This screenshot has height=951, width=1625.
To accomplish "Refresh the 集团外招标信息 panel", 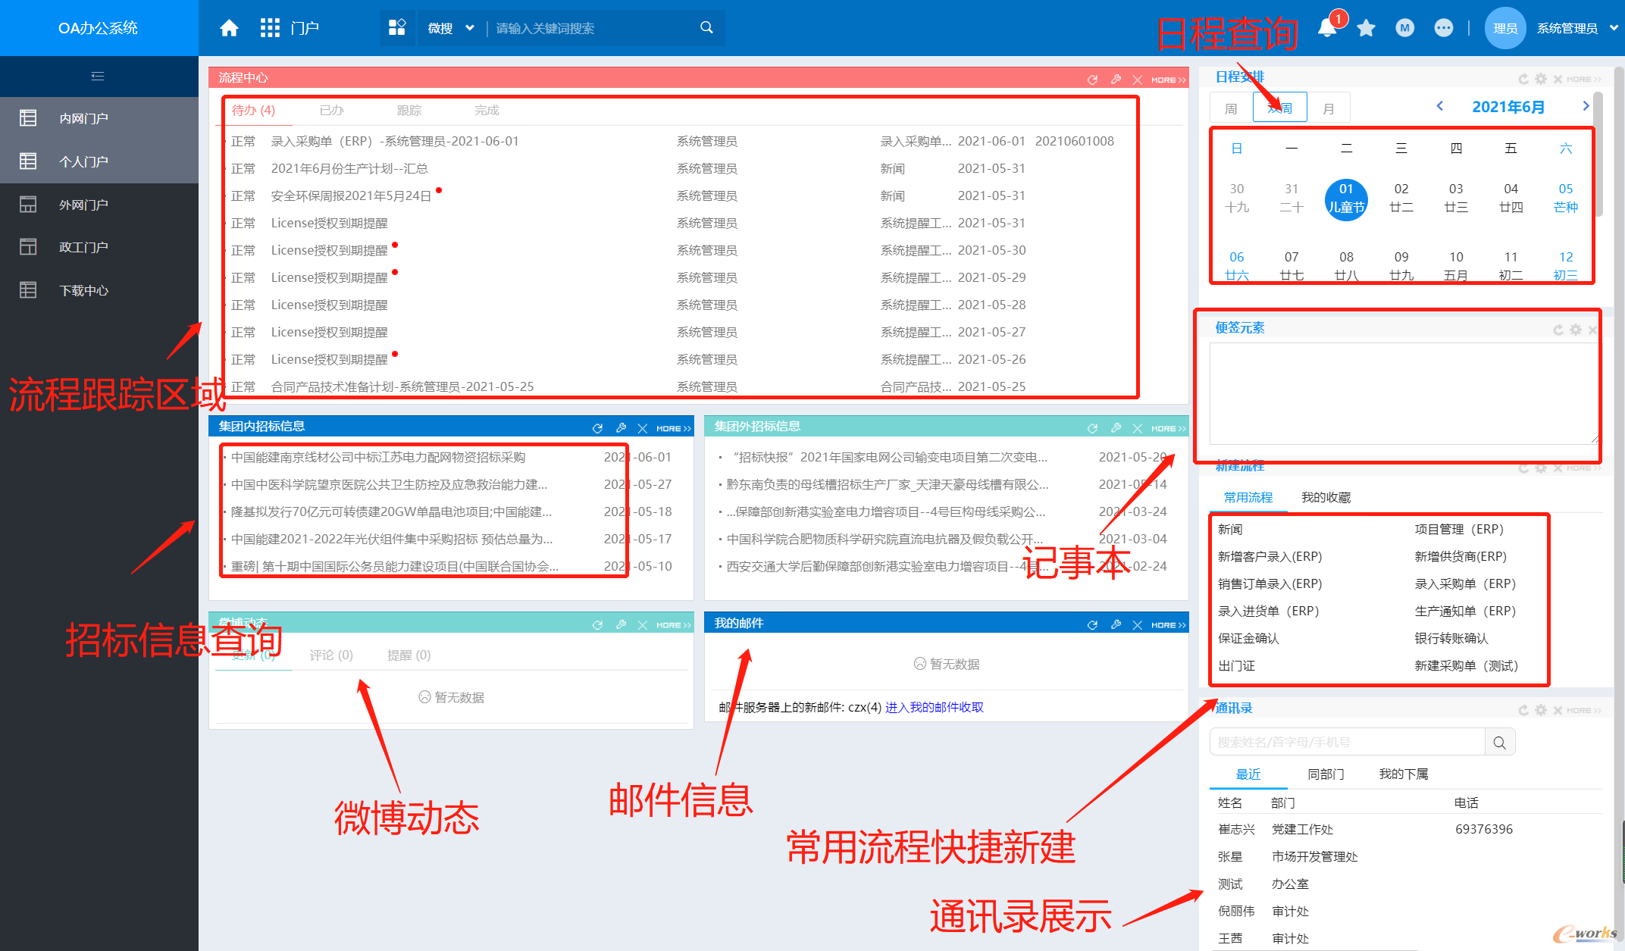I will (1092, 428).
